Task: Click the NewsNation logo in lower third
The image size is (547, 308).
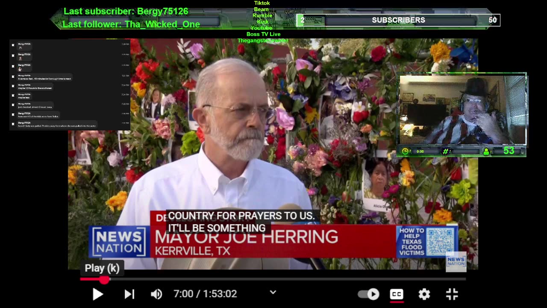Action: tap(119, 243)
